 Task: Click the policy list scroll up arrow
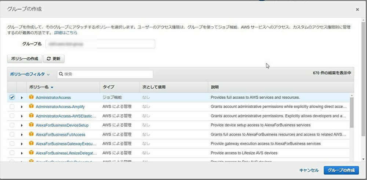352,95
